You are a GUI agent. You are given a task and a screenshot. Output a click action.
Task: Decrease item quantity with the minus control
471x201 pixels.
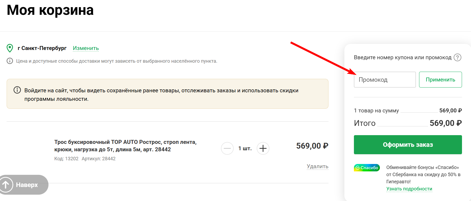click(227, 148)
